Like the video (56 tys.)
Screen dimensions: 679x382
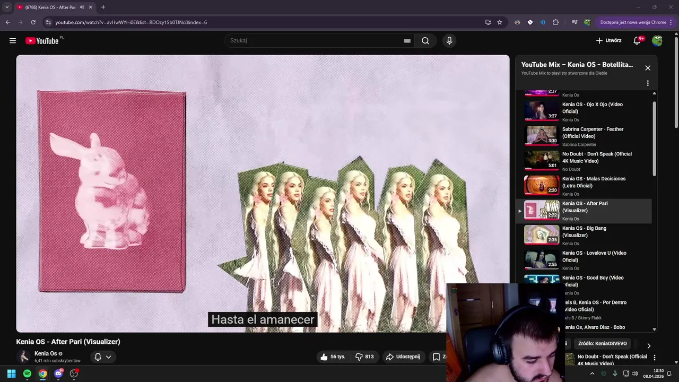[333, 357]
